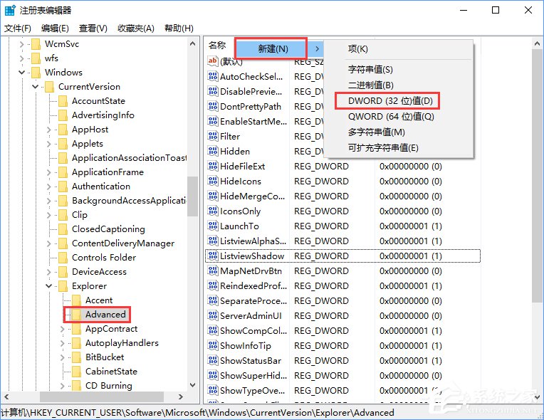544x420 pixels.
Task: Choose 二进制值(B) in the submenu
Action: [x=370, y=85]
